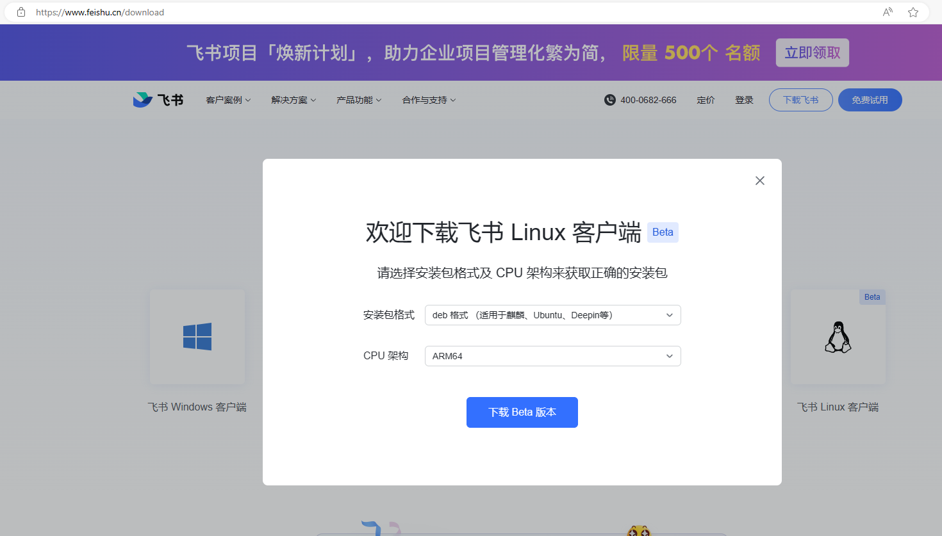Open the CPU 架构 ARM64 dropdown

(552, 356)
